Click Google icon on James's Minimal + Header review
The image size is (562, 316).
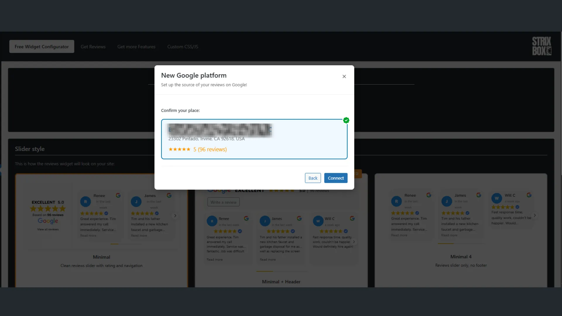299,218
